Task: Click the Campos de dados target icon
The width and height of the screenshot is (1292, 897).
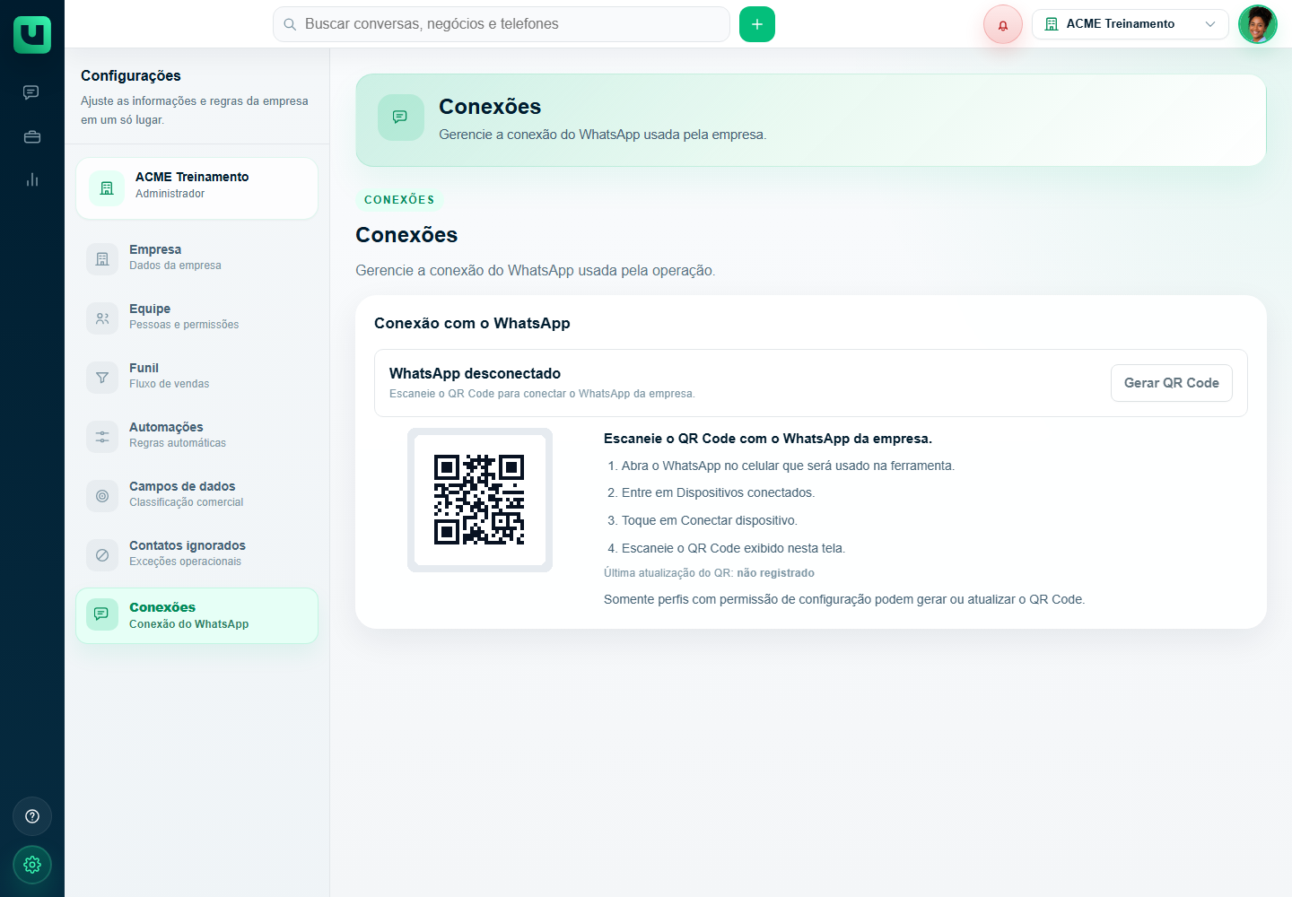Action: point(102,495)
